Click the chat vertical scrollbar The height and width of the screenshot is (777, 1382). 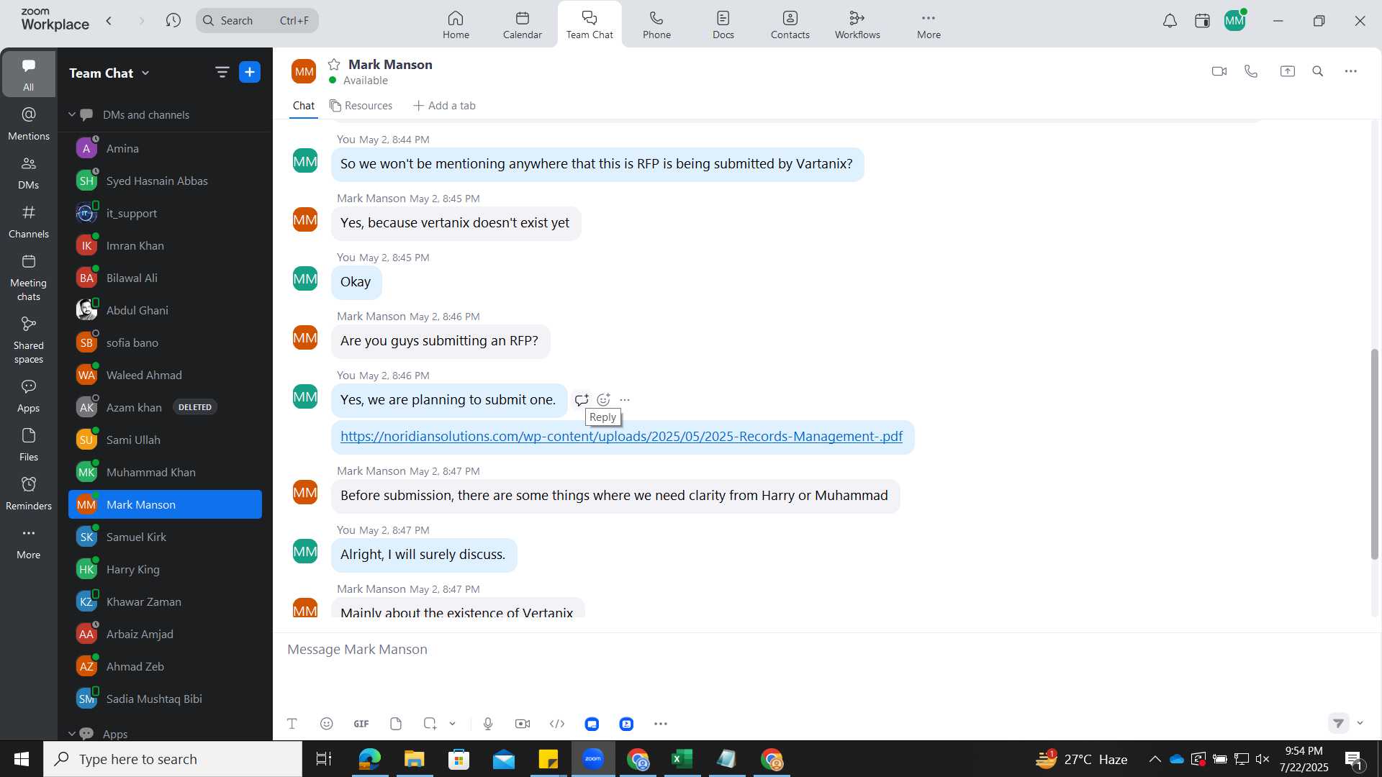(1374, 453)
